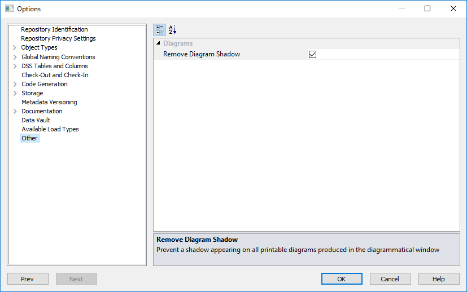467x292 pixels.
Task: Expand DSS Tables and Columns node
Action: (15, 66)
